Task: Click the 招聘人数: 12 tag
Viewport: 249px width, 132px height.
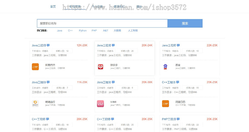Action: [62, 51]
